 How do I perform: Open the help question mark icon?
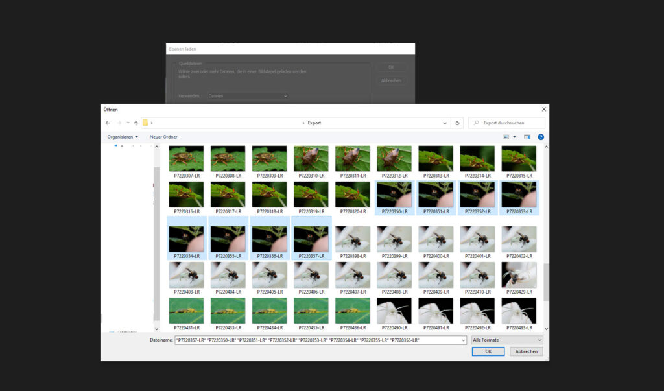point(541,137)
